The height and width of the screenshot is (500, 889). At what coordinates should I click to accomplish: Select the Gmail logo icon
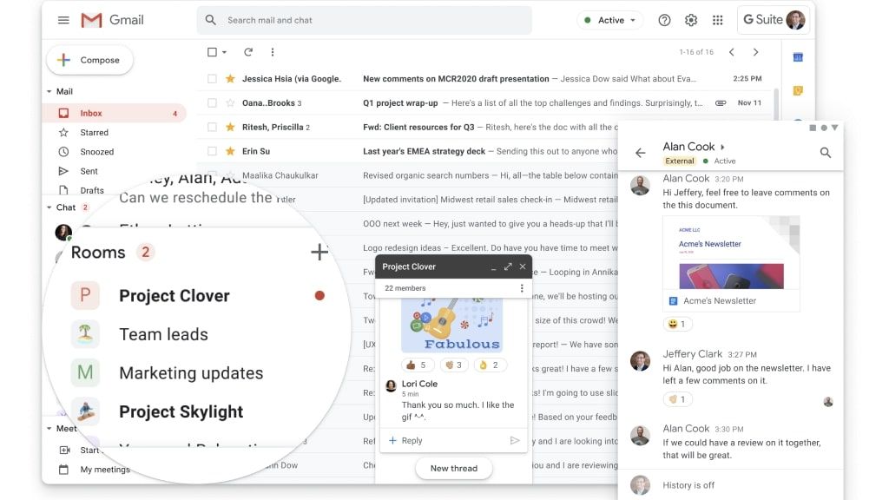point(90,19)
